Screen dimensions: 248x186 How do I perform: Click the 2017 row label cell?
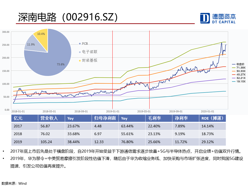pyautogui.click(x=25, y=126)
